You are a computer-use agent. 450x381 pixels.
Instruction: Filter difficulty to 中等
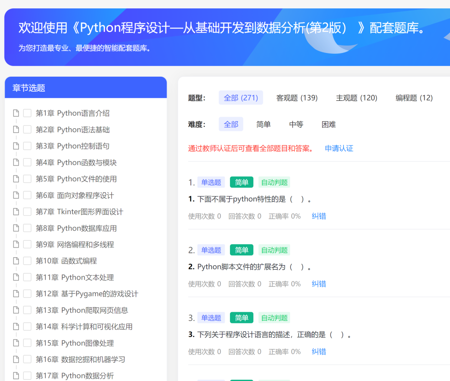(296, 124)
